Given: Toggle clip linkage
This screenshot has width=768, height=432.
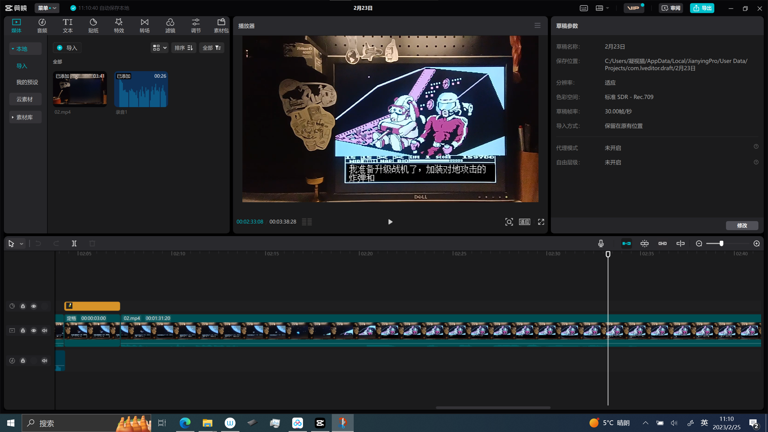Looking at the screenshot, I should [x=662, y=244].
